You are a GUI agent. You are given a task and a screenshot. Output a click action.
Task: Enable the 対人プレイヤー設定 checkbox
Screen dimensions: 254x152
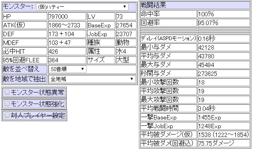pyautogui.click(x=7, y=115)
